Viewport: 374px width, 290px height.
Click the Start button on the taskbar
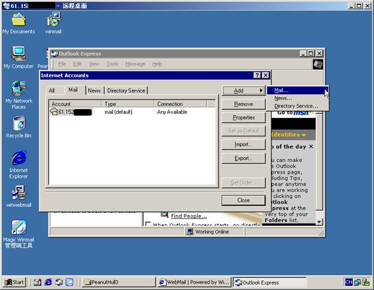tap(15, 282)
